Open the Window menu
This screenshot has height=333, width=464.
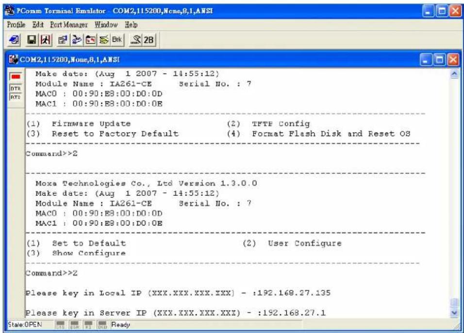[106, 25]
